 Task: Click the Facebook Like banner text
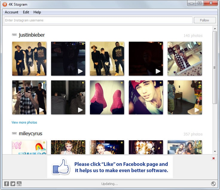pyautogui.click(x=121, y=167)
